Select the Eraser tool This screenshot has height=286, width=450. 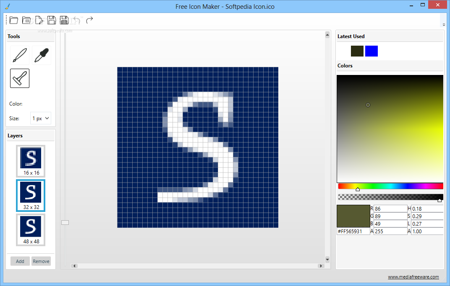[x=19, y=78]
